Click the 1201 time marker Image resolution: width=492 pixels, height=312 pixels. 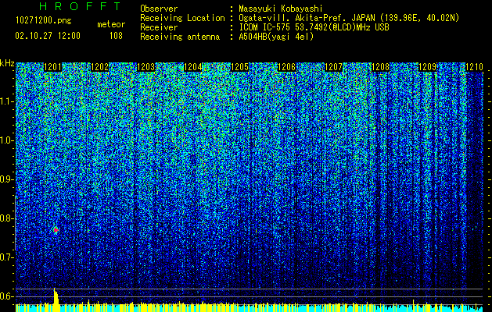click(52, 67)
